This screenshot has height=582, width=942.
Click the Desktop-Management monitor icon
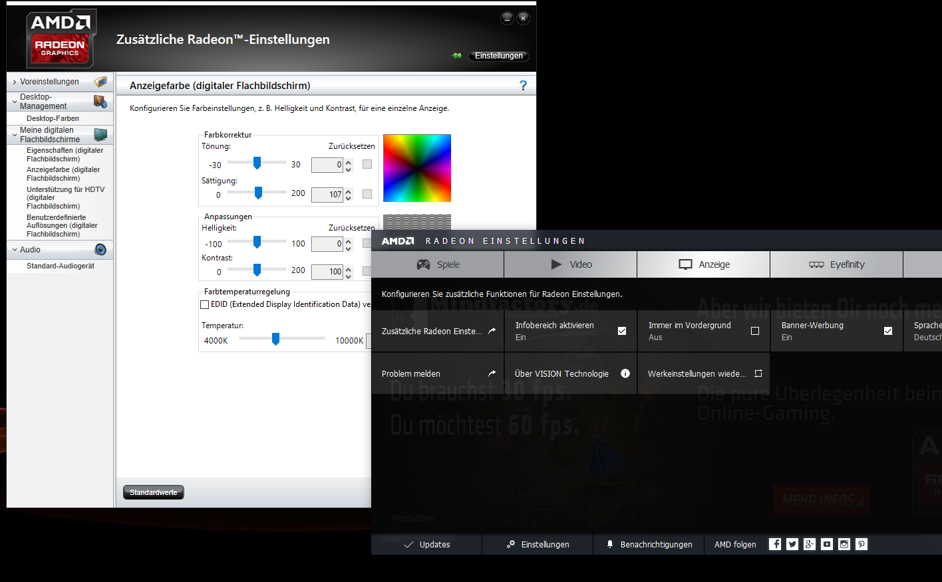click(100, 102)
